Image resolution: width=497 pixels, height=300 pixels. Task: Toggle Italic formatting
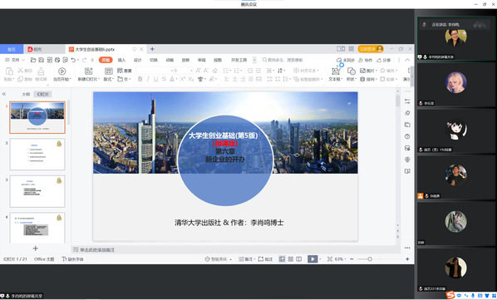[x=148, y=79]
